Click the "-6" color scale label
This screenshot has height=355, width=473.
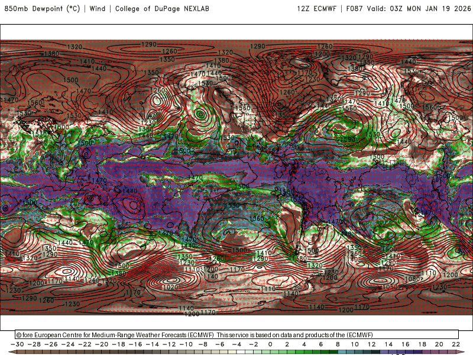220,344
